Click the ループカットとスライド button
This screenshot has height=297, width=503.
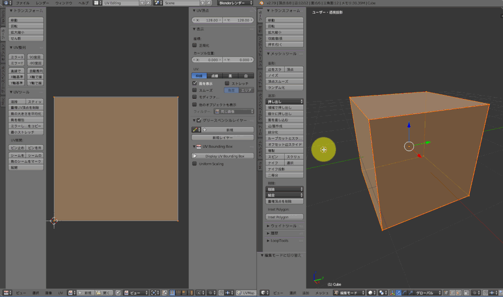pos(285,138)
